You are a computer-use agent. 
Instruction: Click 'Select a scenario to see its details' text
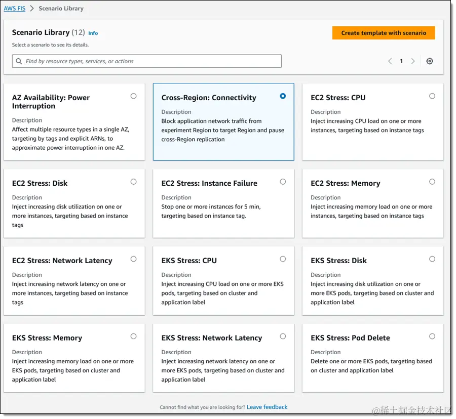tap(51, 45)
